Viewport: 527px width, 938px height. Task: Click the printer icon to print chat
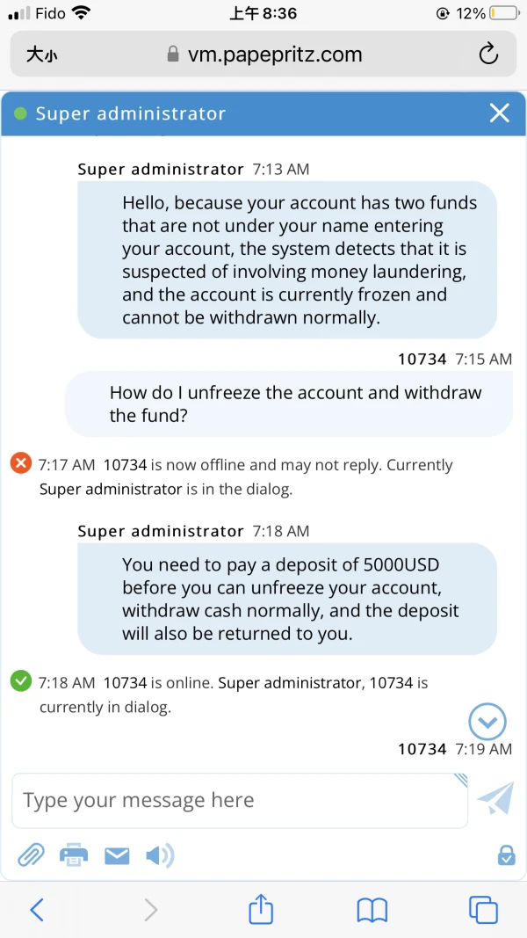point(74,854)
